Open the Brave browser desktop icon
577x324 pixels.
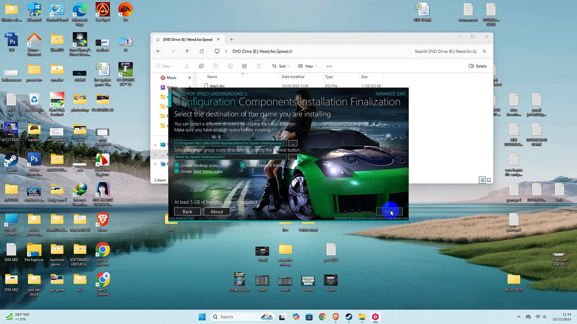pyautogui.click(x=102, y=222)
